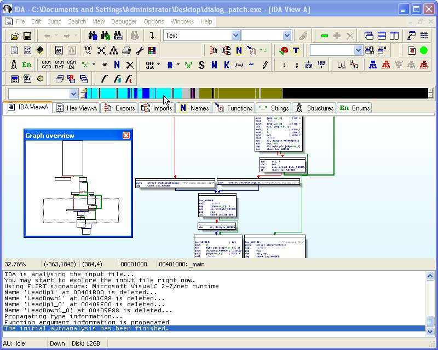Switch to the Strings tab
Image resolution: width=438 pixels, height=350 pixels.
tap(274, 108)
